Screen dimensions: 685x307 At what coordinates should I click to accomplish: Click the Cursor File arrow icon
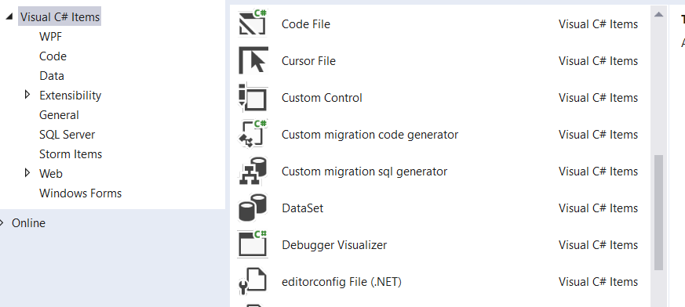point(253,60)
